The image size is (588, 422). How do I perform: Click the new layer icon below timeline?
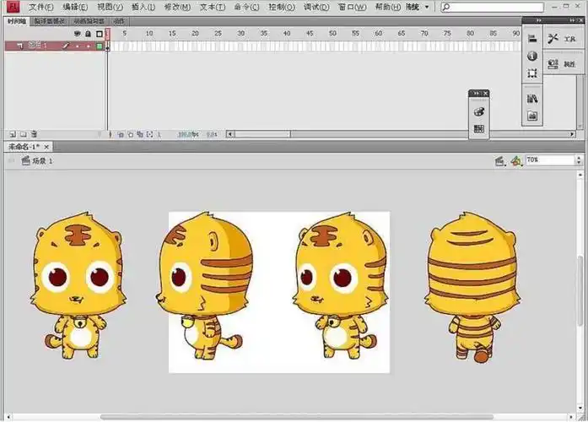tap(12, 133)
